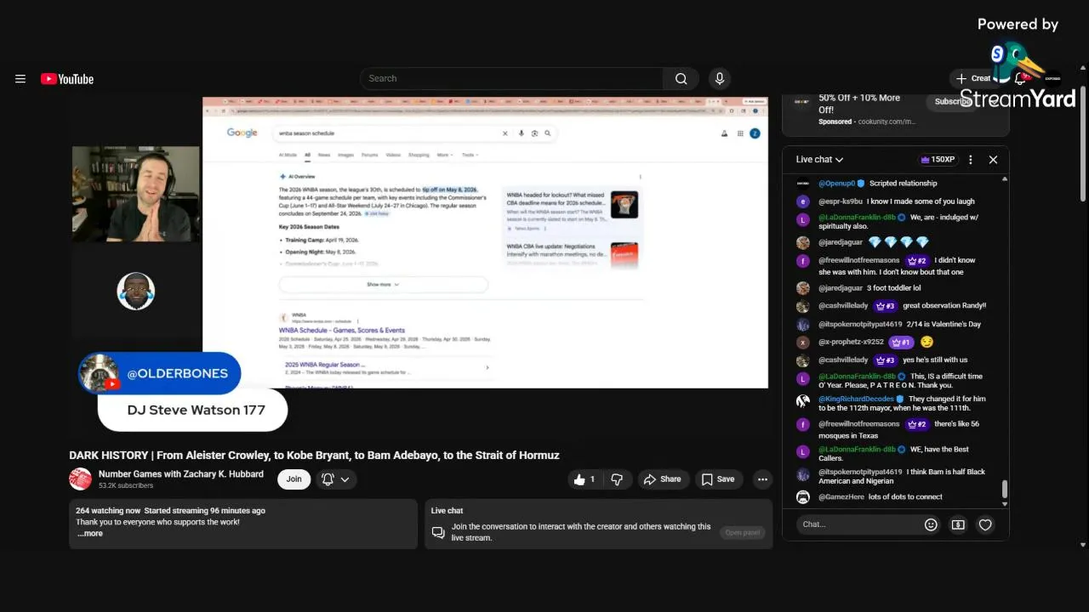The height and width of the screenshot is (612, 1089).
Task: Like the video with thumbs up
Action: point(584,479)
